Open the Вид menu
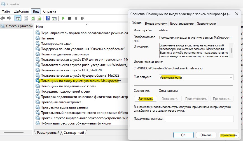Image resolution: width=243 pixels, height=141 pixels. [36, 11]
